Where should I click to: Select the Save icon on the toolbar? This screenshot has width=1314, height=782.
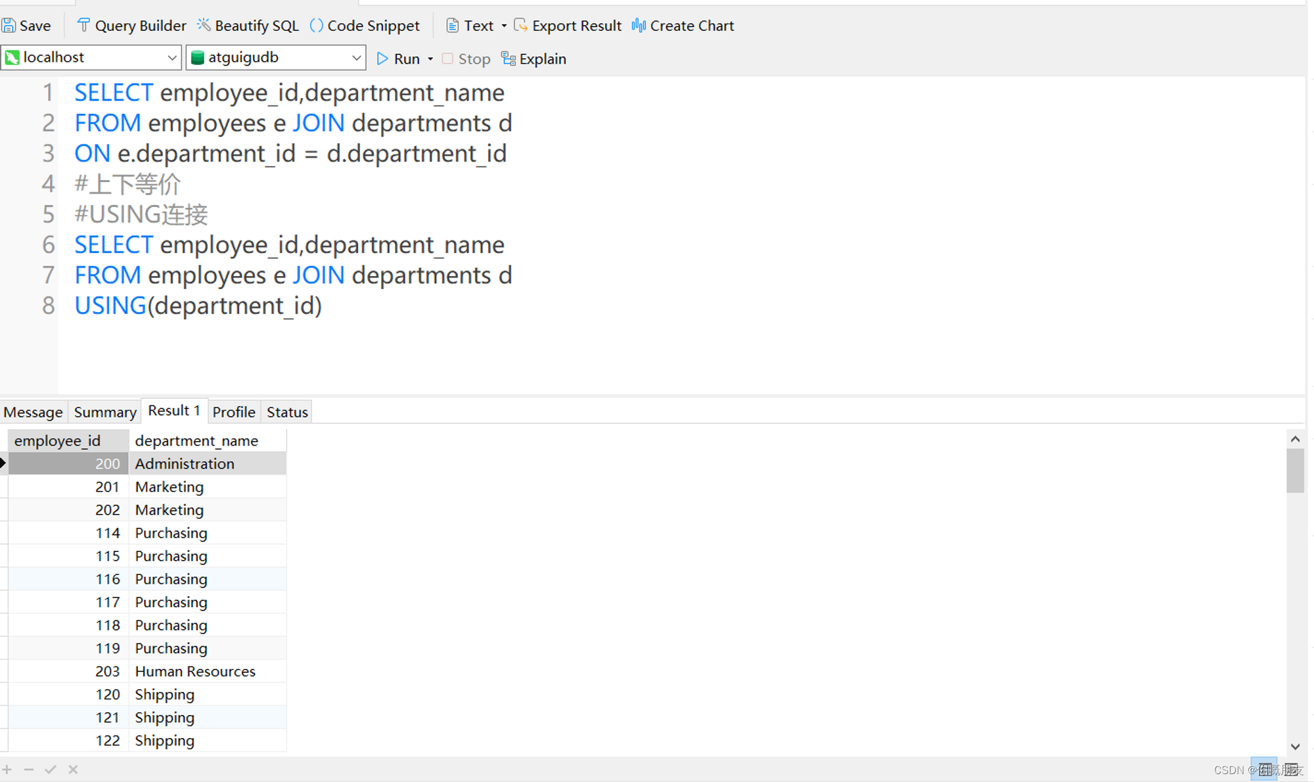coord(26,25)
